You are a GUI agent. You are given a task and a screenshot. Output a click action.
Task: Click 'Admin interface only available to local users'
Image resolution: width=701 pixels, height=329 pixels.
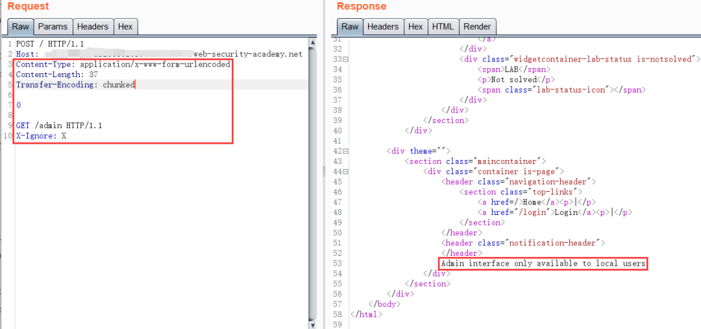(543, 264)
